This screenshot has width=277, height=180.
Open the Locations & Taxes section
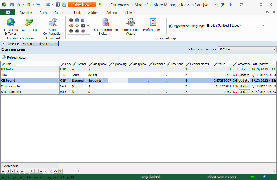tap(11, 26)
